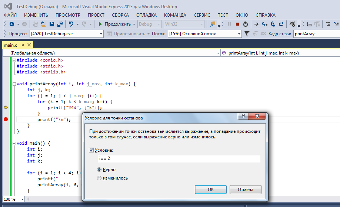The height and width of the screenshot is (207, 340).
Task: Click the Visual Studio logo icon
Action: click(8, 6)
